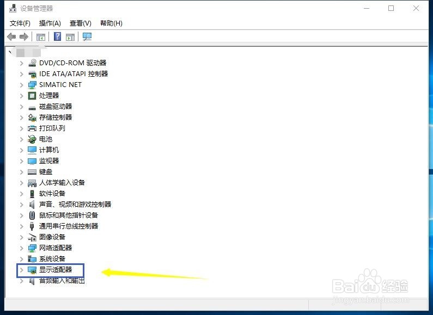Select the 通用串行总线控制器 USB icon

point(32,226)
